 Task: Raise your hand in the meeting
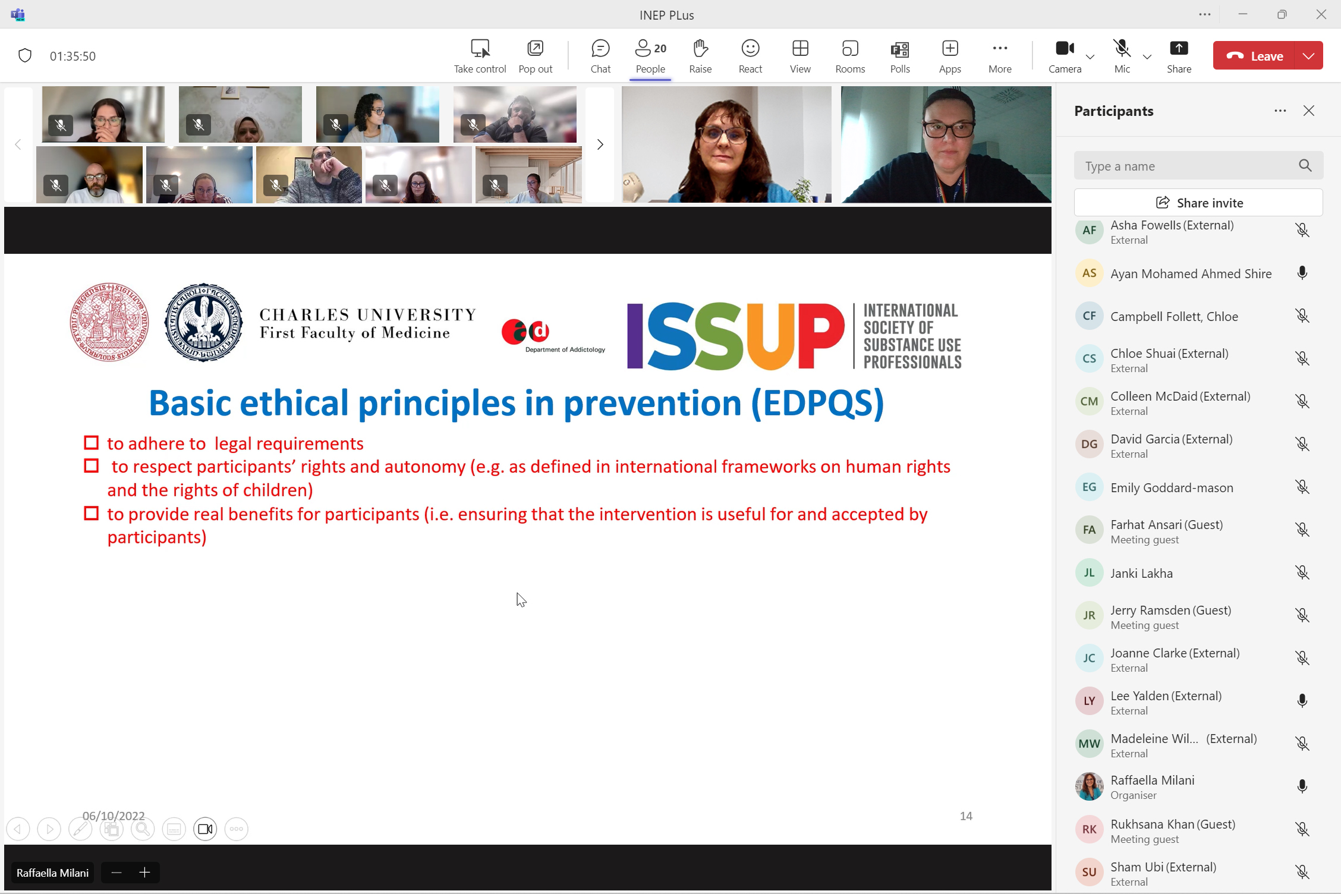(700, 56)
